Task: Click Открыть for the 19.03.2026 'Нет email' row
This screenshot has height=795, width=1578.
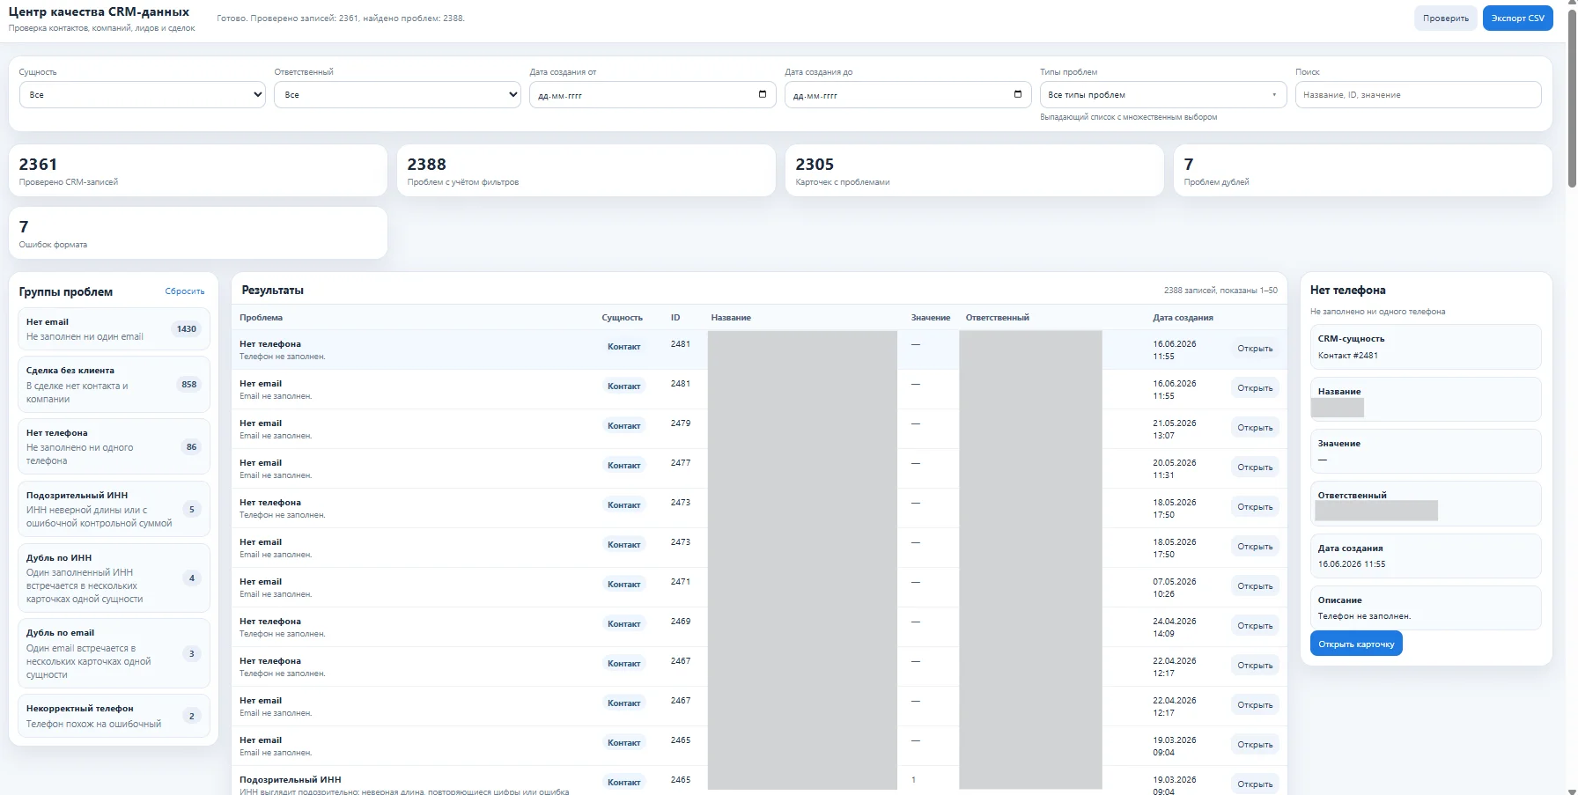Action: (1255, 745)
